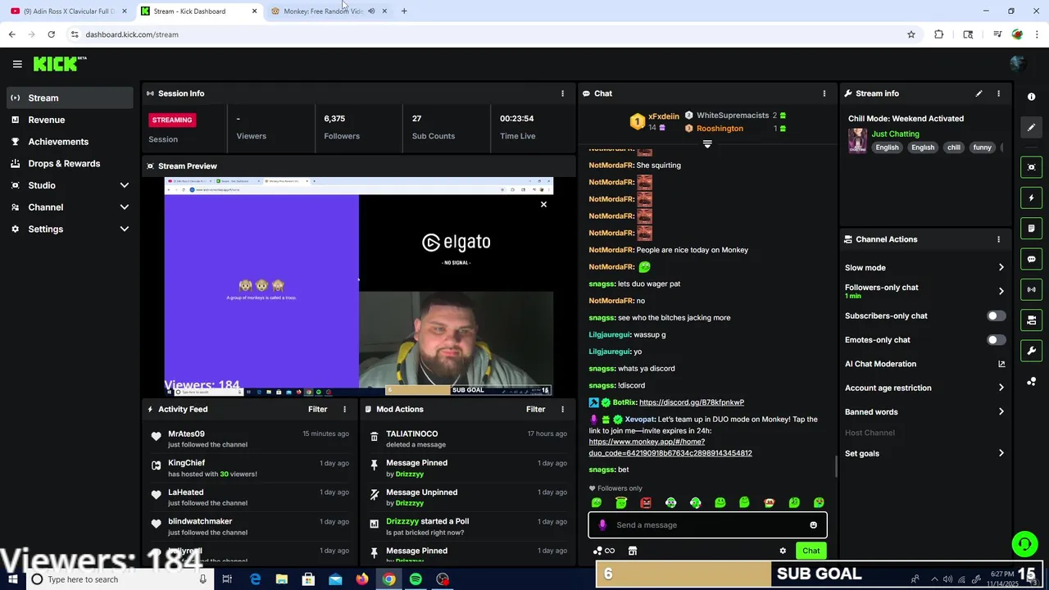Image resolution: width=1049 pixels, height=590 pixels.
Task: Click the info icon in right rail
Action: [1032, 97]
